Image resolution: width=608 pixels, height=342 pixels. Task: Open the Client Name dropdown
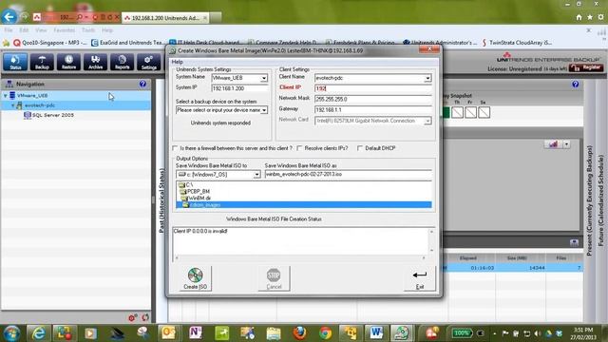pyautogui.click(x=427, y=78)
